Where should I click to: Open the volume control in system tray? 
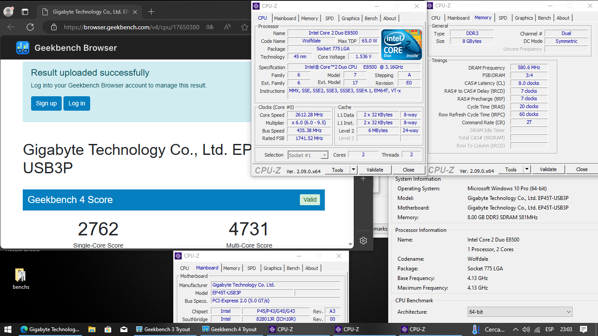point(526,329)
